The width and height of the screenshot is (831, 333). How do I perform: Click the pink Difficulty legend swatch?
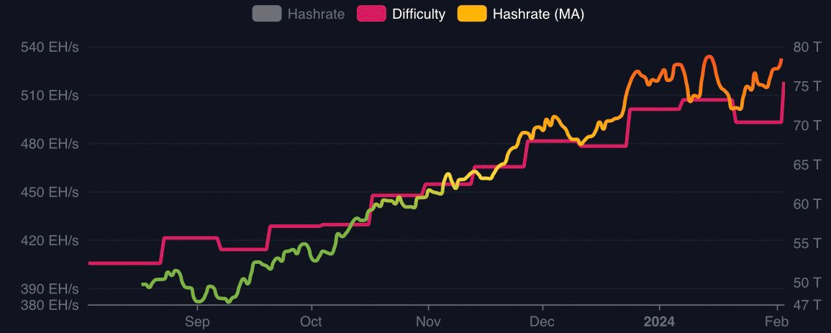pos(371,14)
